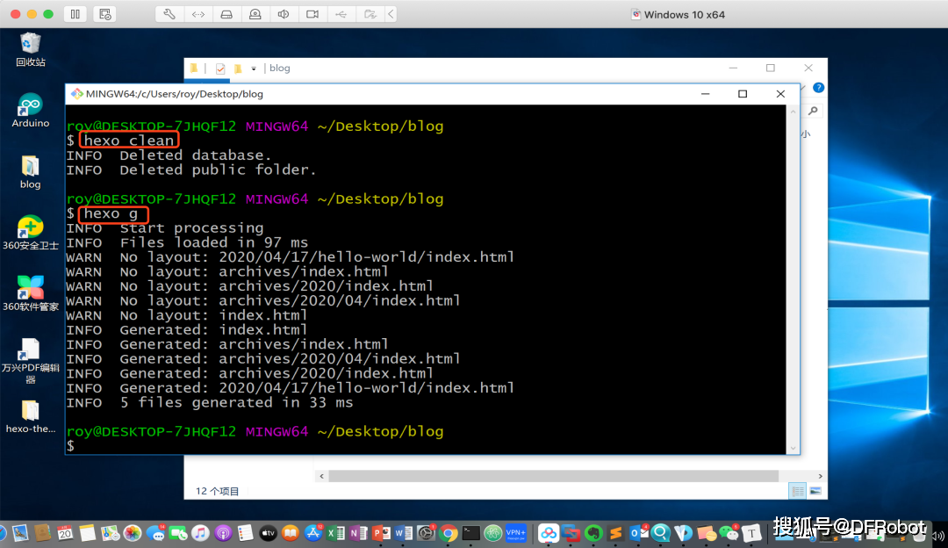Open OneNote in the Dock
The height and width of the screenshot is (548, 948).
click(x=358, y=533)
